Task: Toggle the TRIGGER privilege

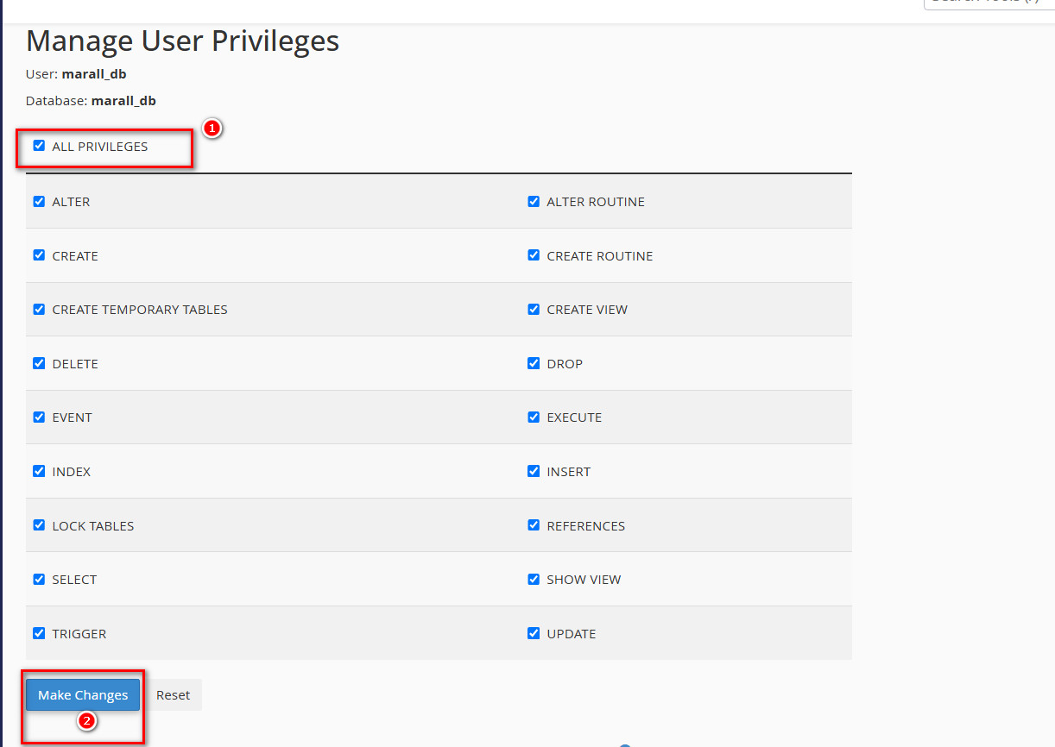Action: 39,633
